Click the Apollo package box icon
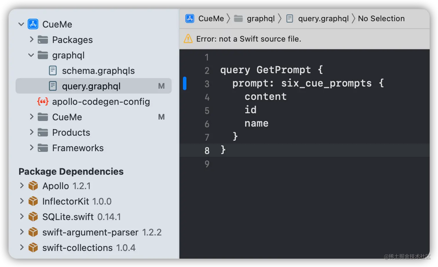This screenshot has width=438, height=267. tap(33, 186)
